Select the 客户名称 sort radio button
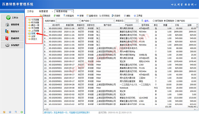 [176, 21]
